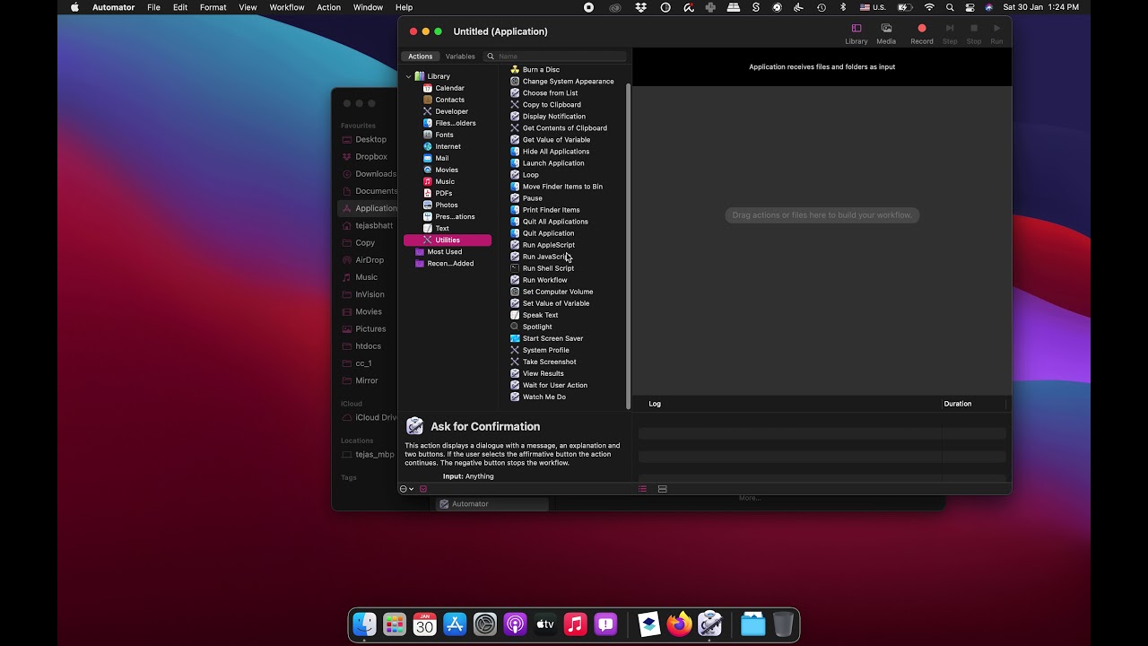Toggle the description pane visibility button
Image resolution: width=1148 pixels, height=646 pixels.
[423, 489]
